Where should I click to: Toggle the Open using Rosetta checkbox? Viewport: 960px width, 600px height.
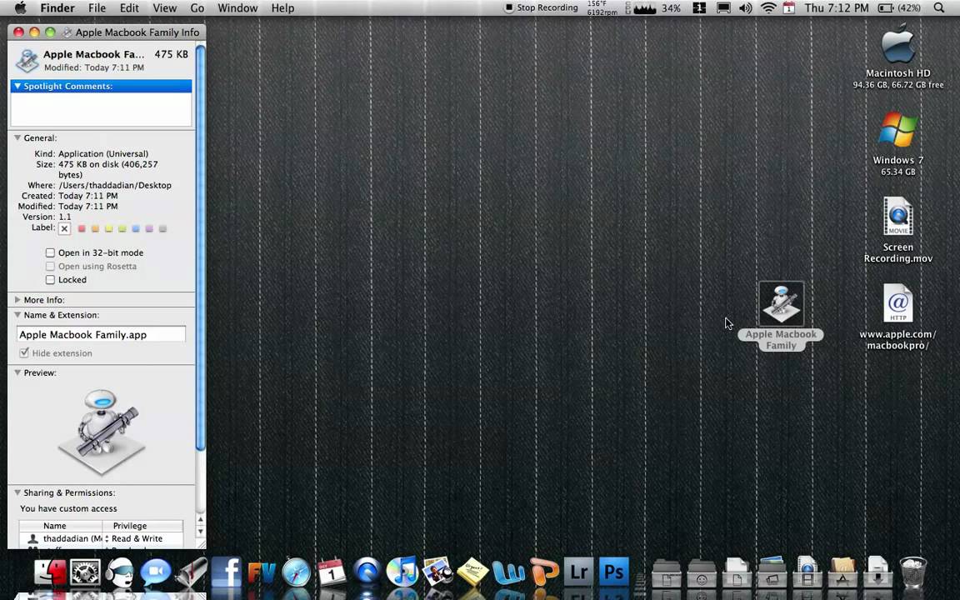point(50,267)
